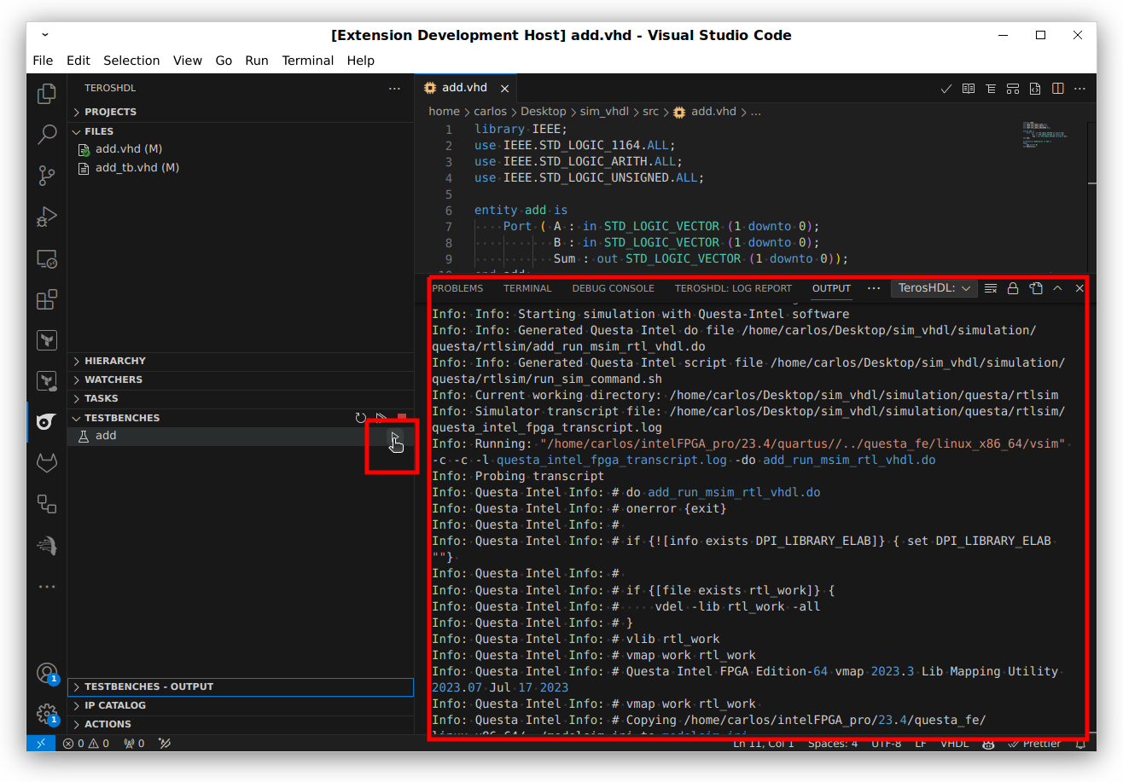Open the Terraform view icon
The width and height of the screenshot is (1123, 782).
pos(47,340)
